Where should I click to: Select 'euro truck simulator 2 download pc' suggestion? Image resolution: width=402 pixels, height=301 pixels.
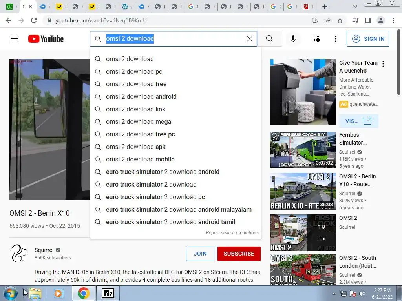click(x=175, y=197)
